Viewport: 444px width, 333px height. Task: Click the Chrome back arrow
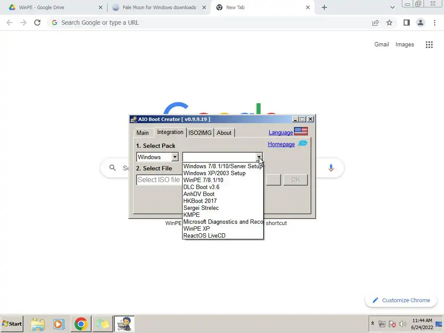10,23
